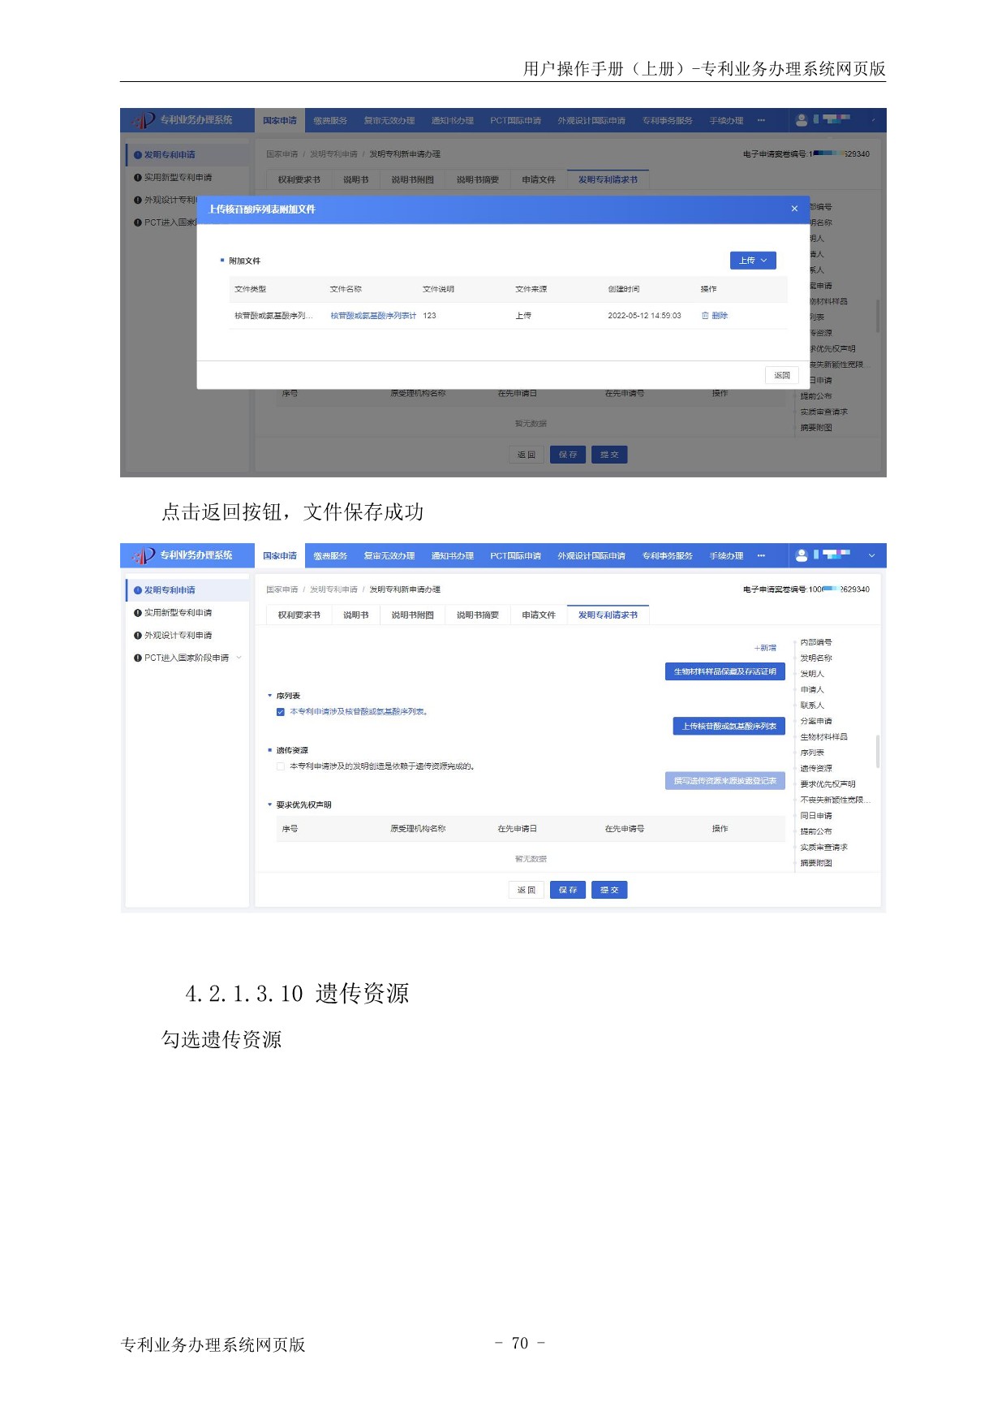Expand PCT进入国家阶段申请 chevron in lower sidebar
This screenshot has width=1006, height=1424.
(x=239, y=658)
